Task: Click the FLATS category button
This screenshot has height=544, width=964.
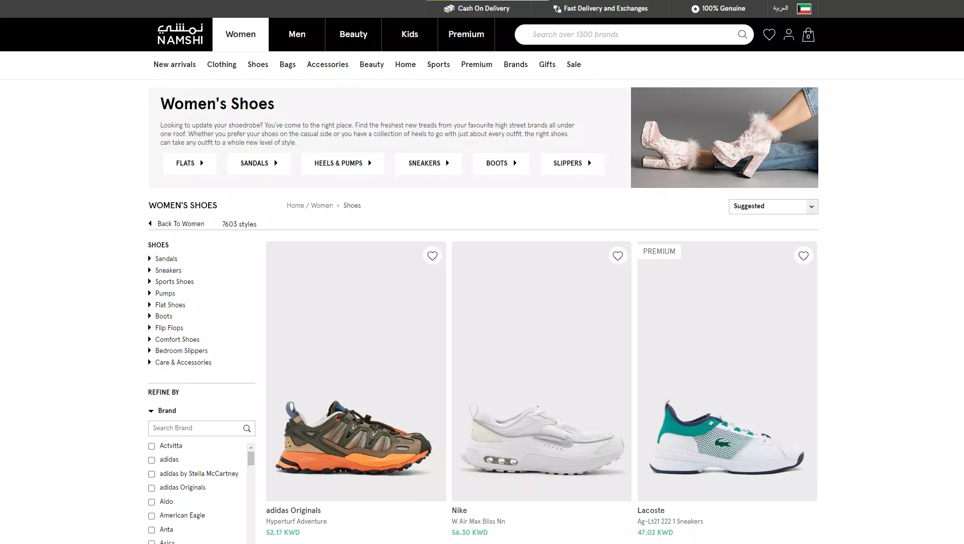Action: coord(189,164)
